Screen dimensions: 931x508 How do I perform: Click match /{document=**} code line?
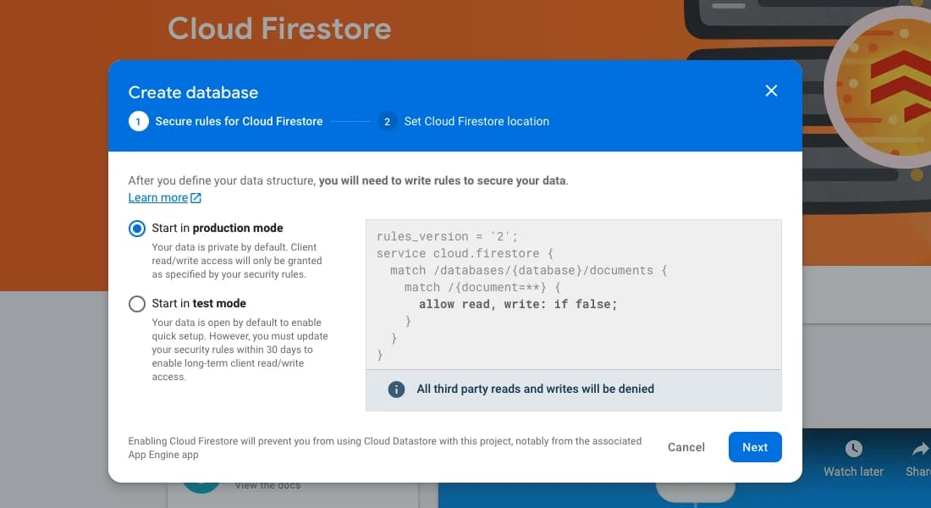click(482, 288)
